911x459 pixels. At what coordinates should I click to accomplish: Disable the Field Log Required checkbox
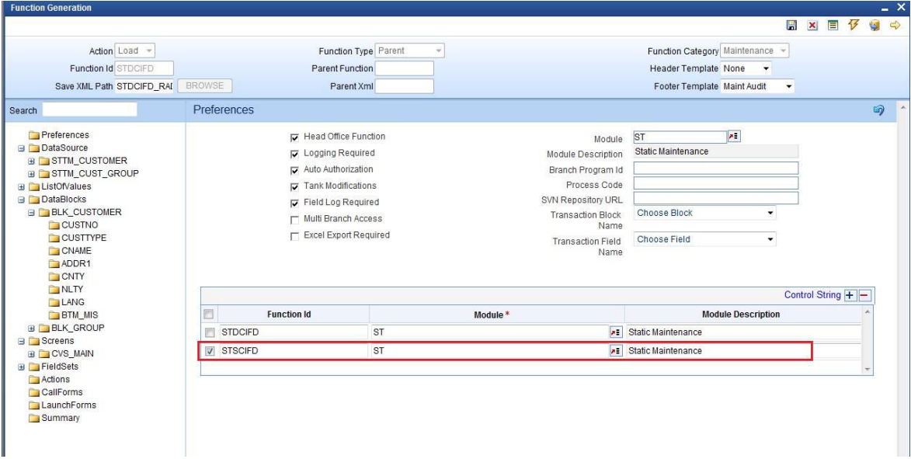(294, 203)
